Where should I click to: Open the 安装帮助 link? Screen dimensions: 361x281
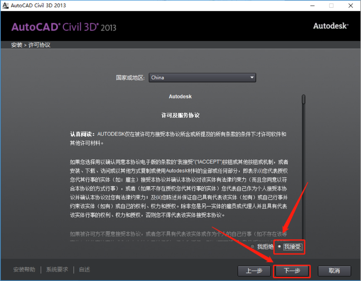tap(24, 269)
